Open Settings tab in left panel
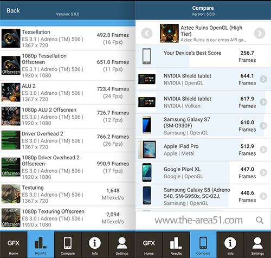271x258 pixels. click(122, 244)
